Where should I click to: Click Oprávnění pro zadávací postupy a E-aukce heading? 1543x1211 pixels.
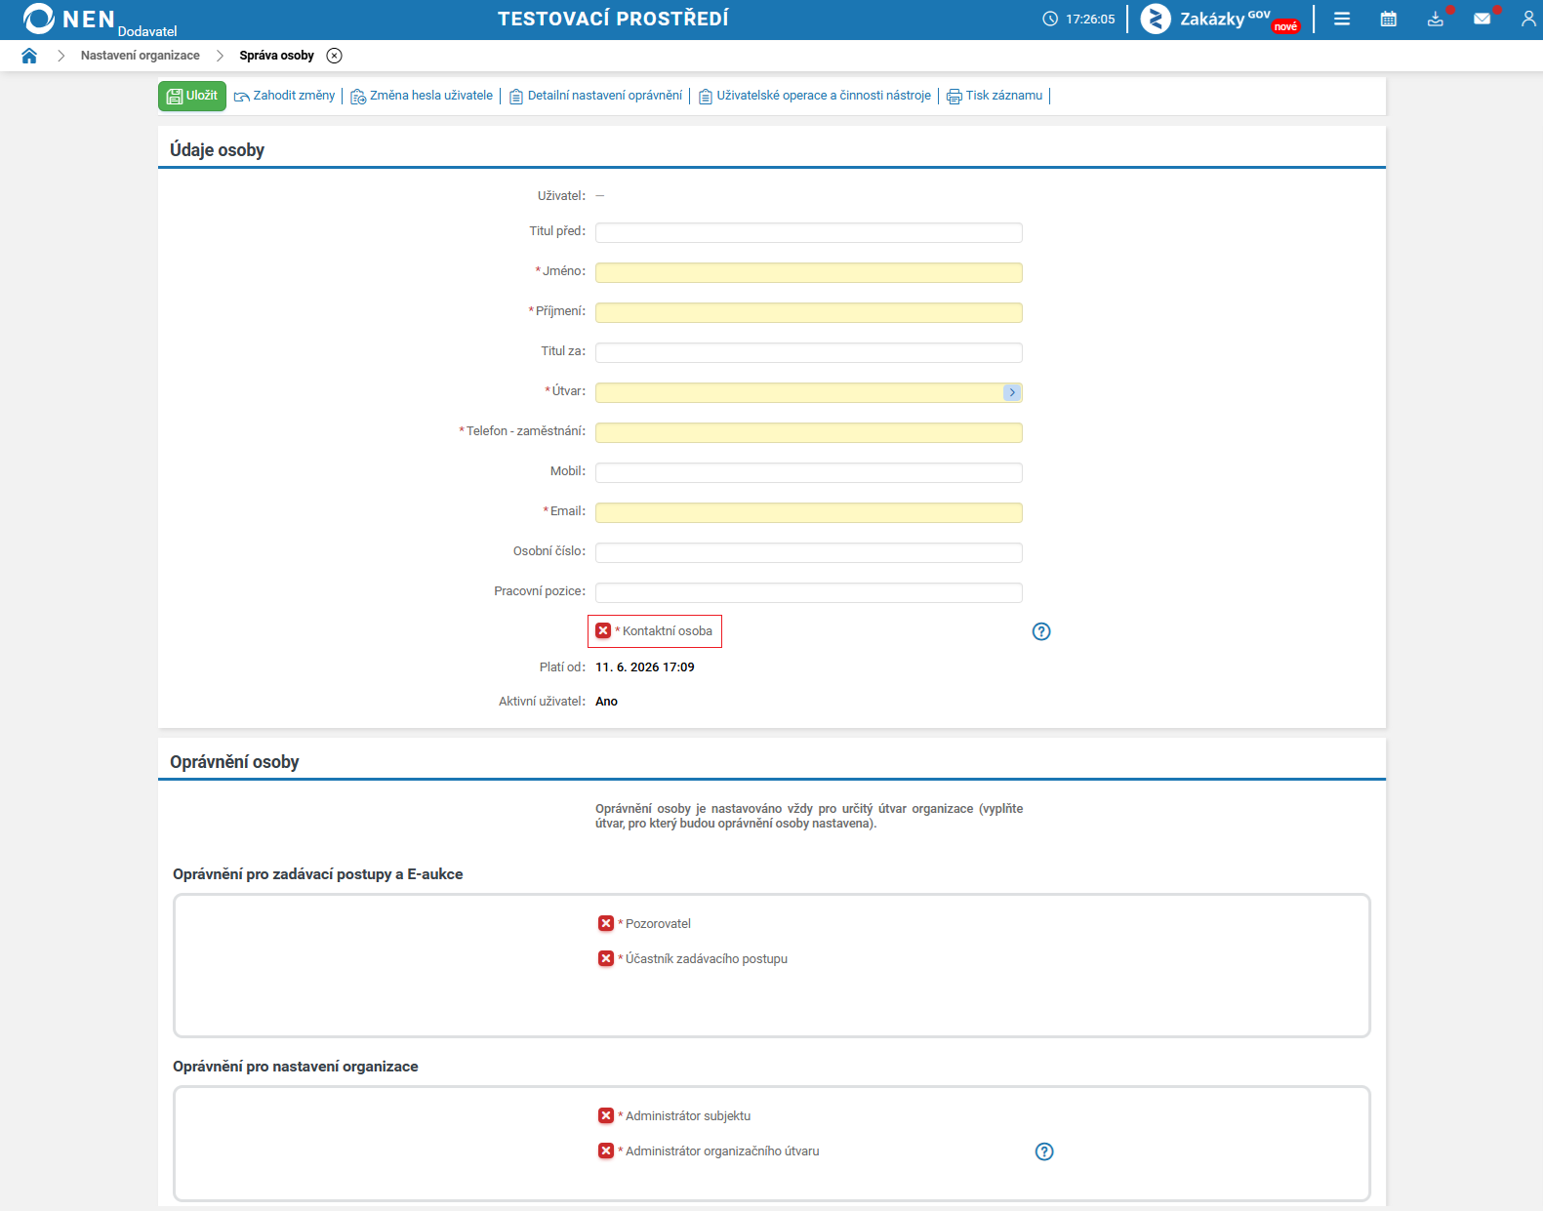(318, 874)
